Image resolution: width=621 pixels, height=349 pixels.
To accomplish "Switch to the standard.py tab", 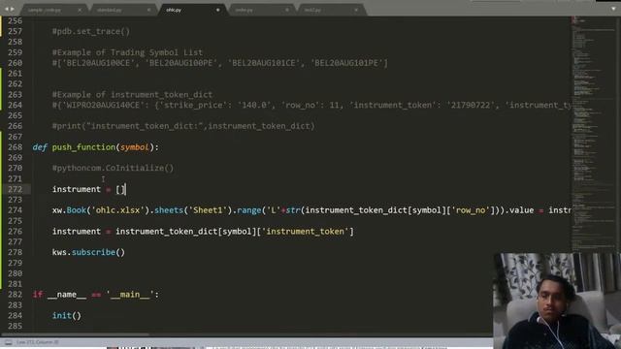I will click(x=110, y=10).
